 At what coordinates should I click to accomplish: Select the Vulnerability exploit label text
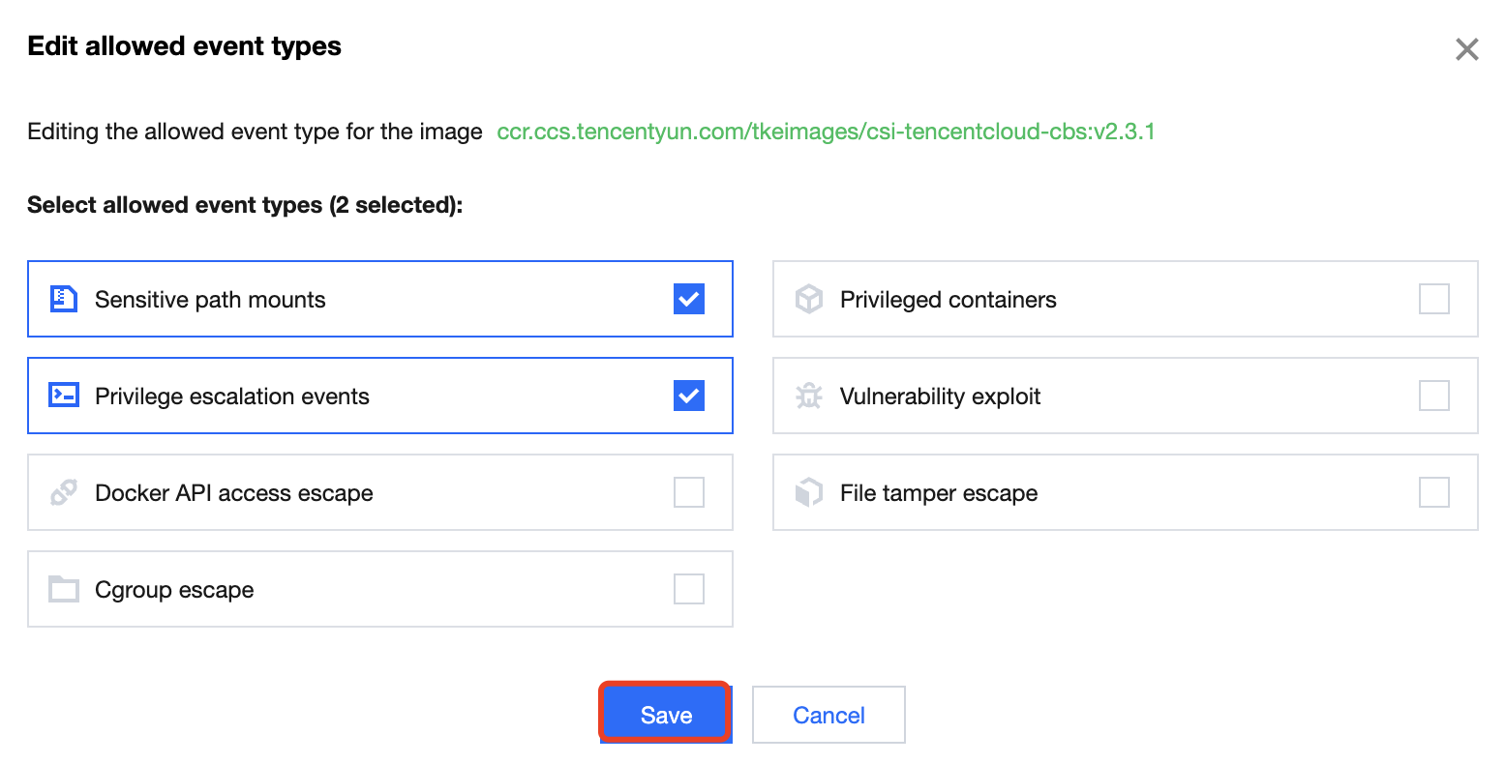[x=940, y=397]
